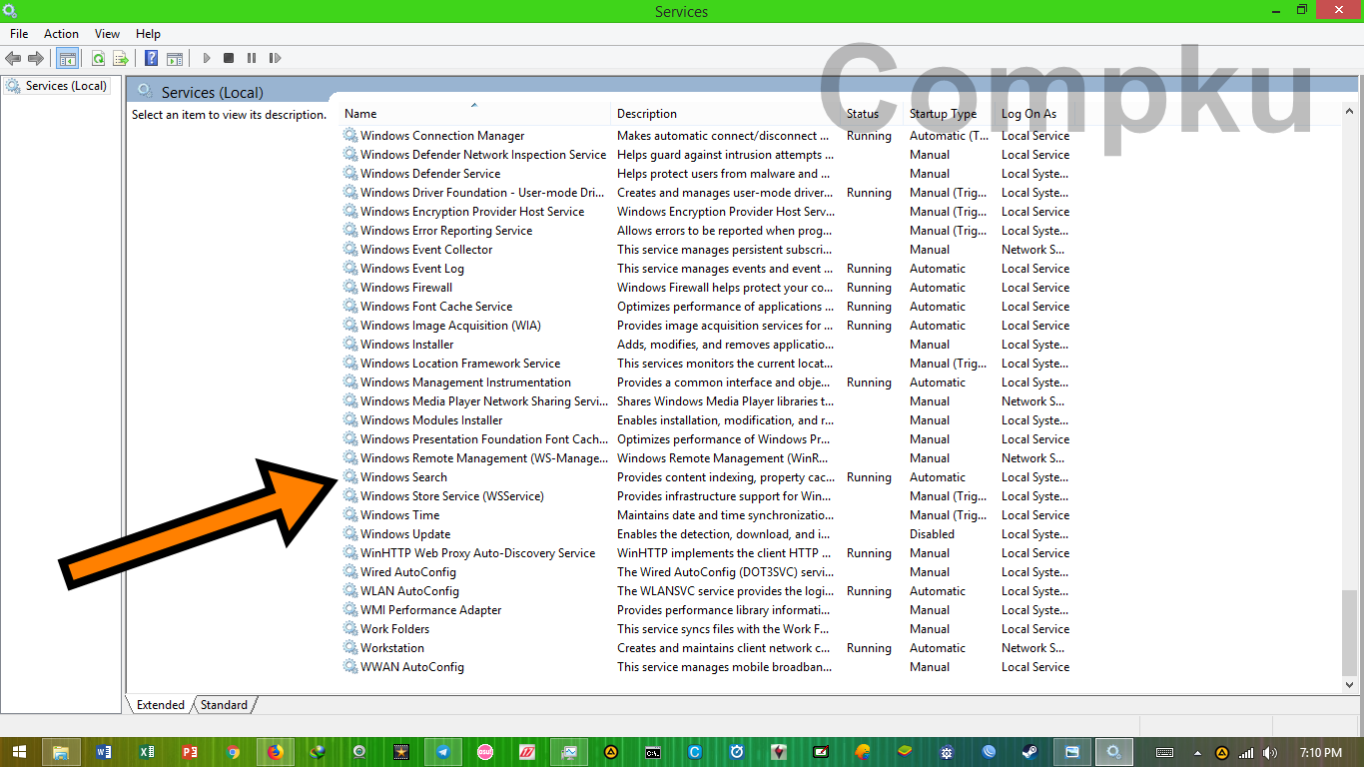
Task: Click the gear icon beside Windows Modules Installer
Action: point(350,420)
